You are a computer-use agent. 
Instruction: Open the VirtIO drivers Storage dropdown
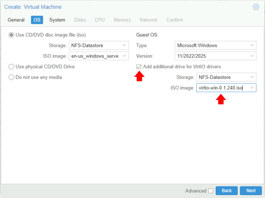(252, 77)
